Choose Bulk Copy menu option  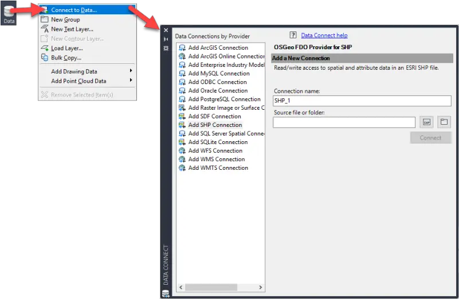click(x=87, y=58)
